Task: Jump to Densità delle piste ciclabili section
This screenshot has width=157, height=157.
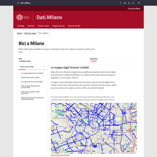Action: point(31,78)
